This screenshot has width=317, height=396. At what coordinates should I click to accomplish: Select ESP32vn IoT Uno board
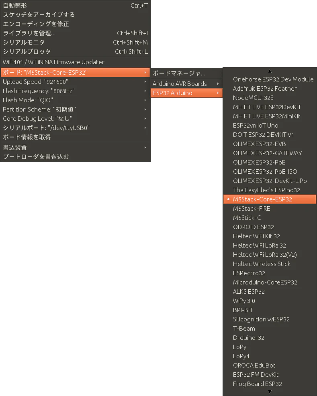270,126
